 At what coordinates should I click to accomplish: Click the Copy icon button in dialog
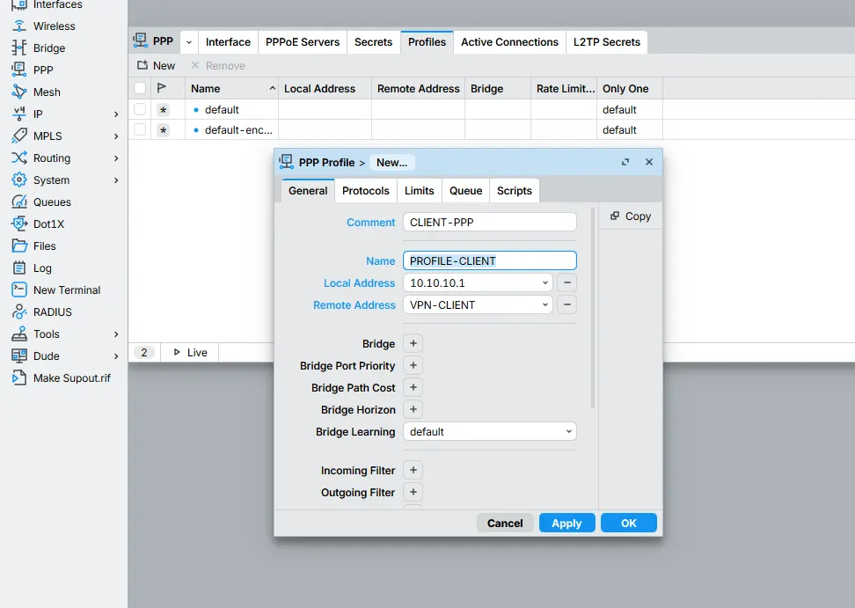point(616,216)
